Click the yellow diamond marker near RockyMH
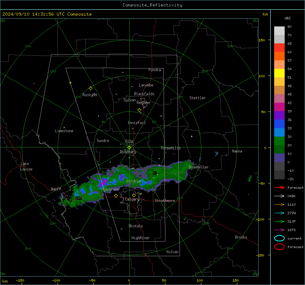The height and width of the screenshot is (285, 305). point(90,88)
